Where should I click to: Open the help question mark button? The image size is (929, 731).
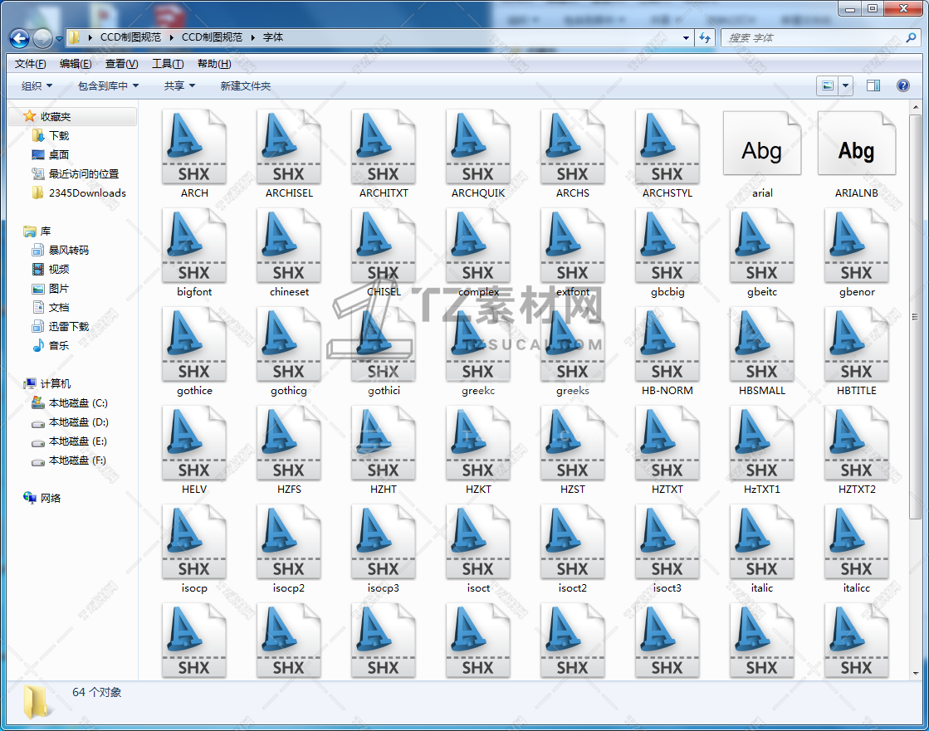tap(903, 85)
